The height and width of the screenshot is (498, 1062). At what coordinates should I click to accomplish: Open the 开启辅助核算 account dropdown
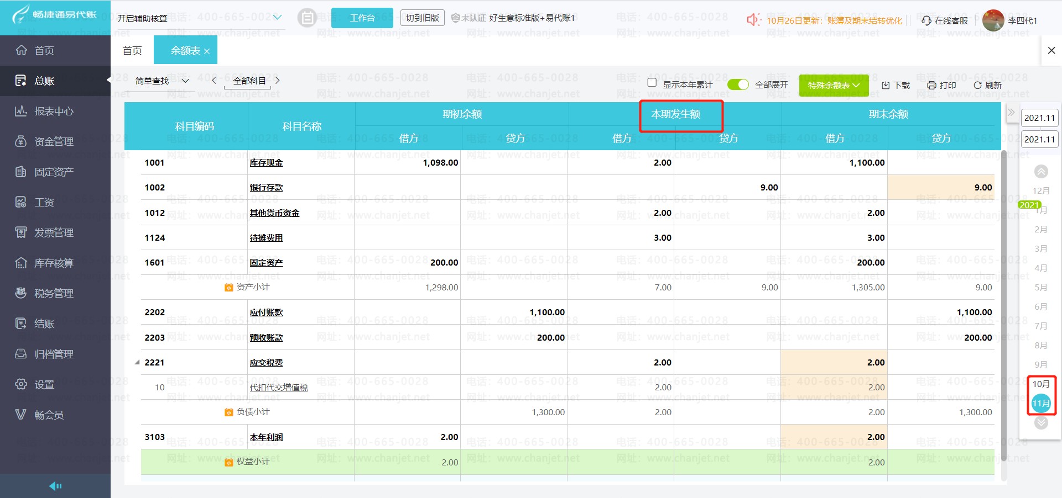pyautogui.click(x=277, y=18)
